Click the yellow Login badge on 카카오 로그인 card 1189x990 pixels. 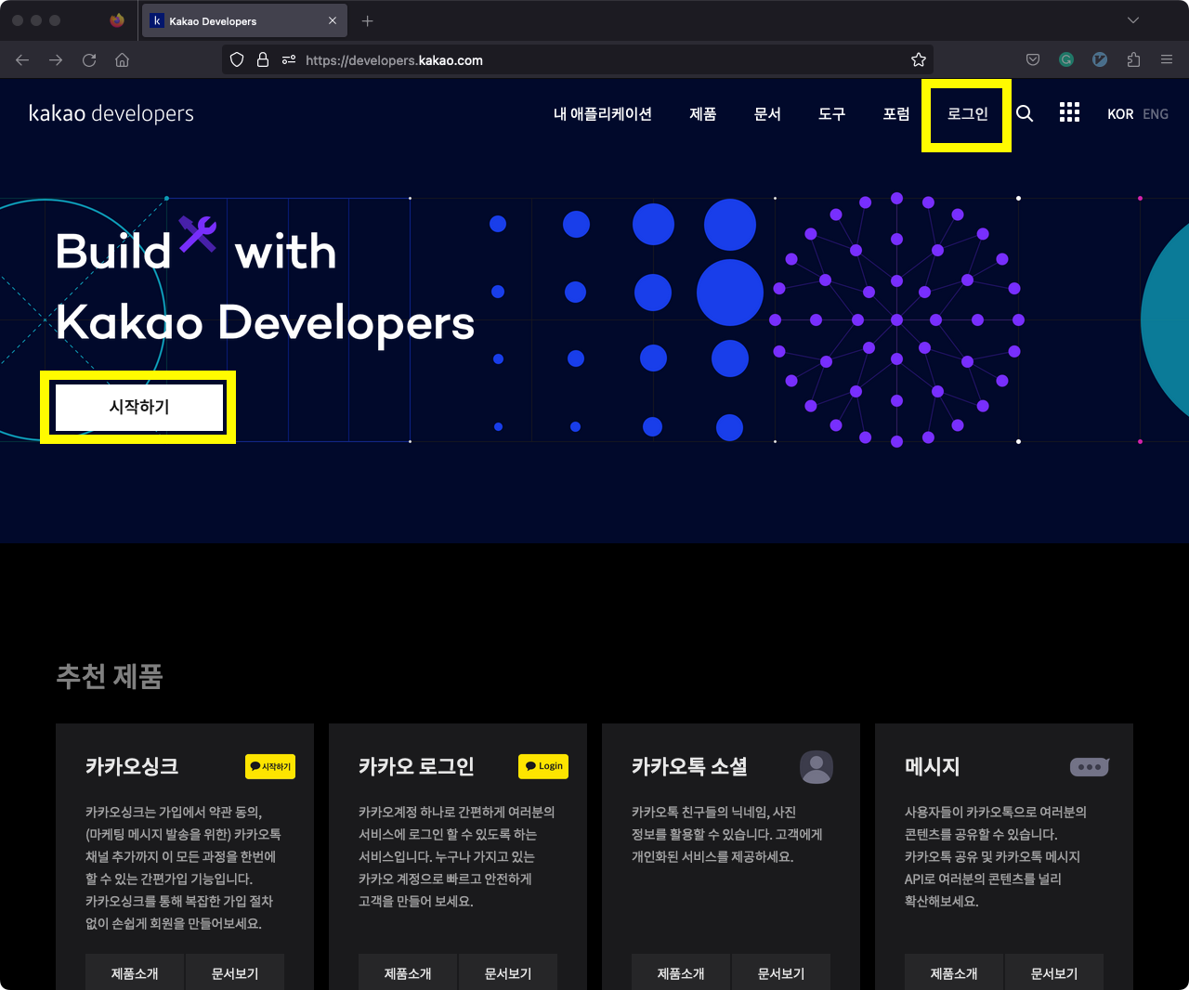(543, 766)
